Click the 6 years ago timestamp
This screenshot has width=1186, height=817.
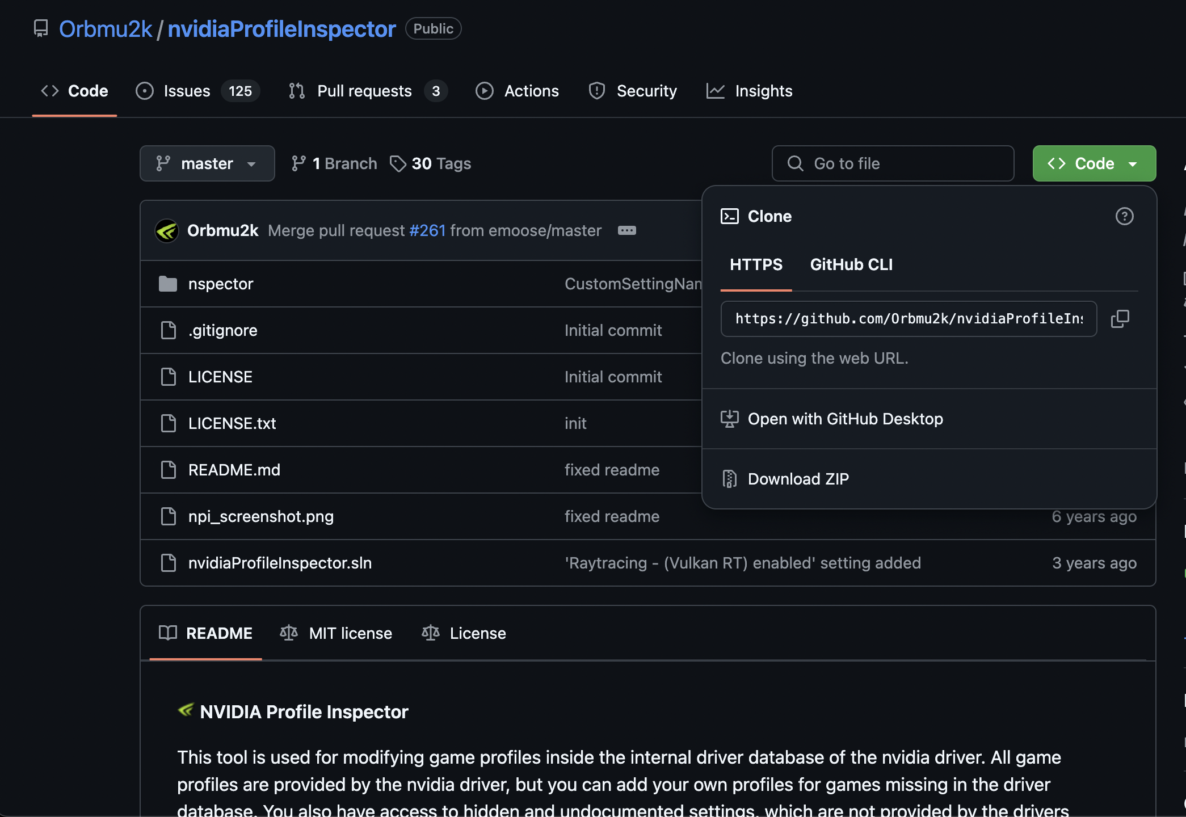tap(1094, 516)
